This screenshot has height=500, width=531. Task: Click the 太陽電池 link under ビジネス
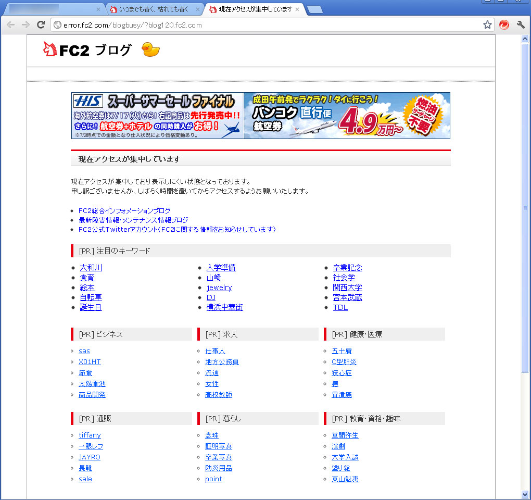[x=92, y=384]
